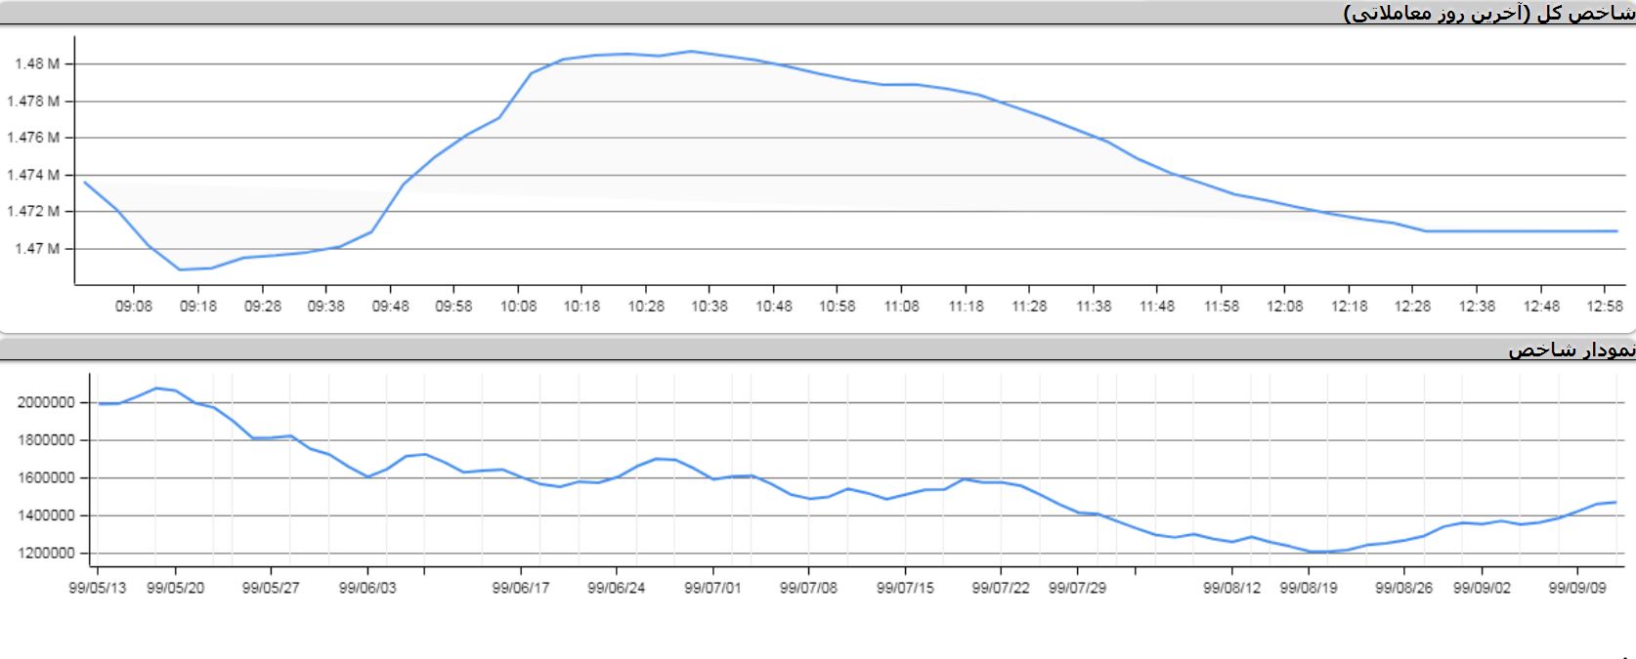Screen dimensions: 1636x659
Task: Click the intraday line's peak near 10:38
Action: point(691,51)
